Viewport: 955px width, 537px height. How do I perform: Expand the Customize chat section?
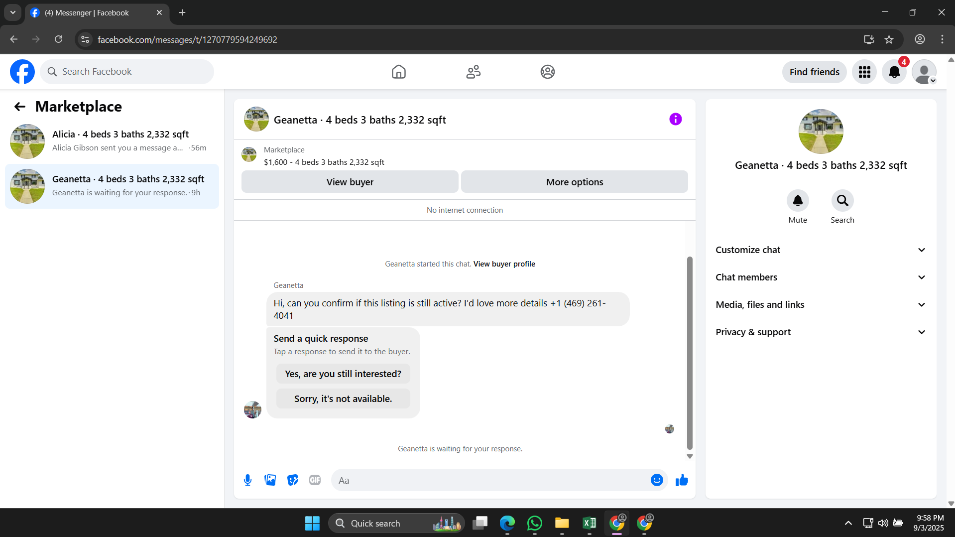tap(821, 250)
